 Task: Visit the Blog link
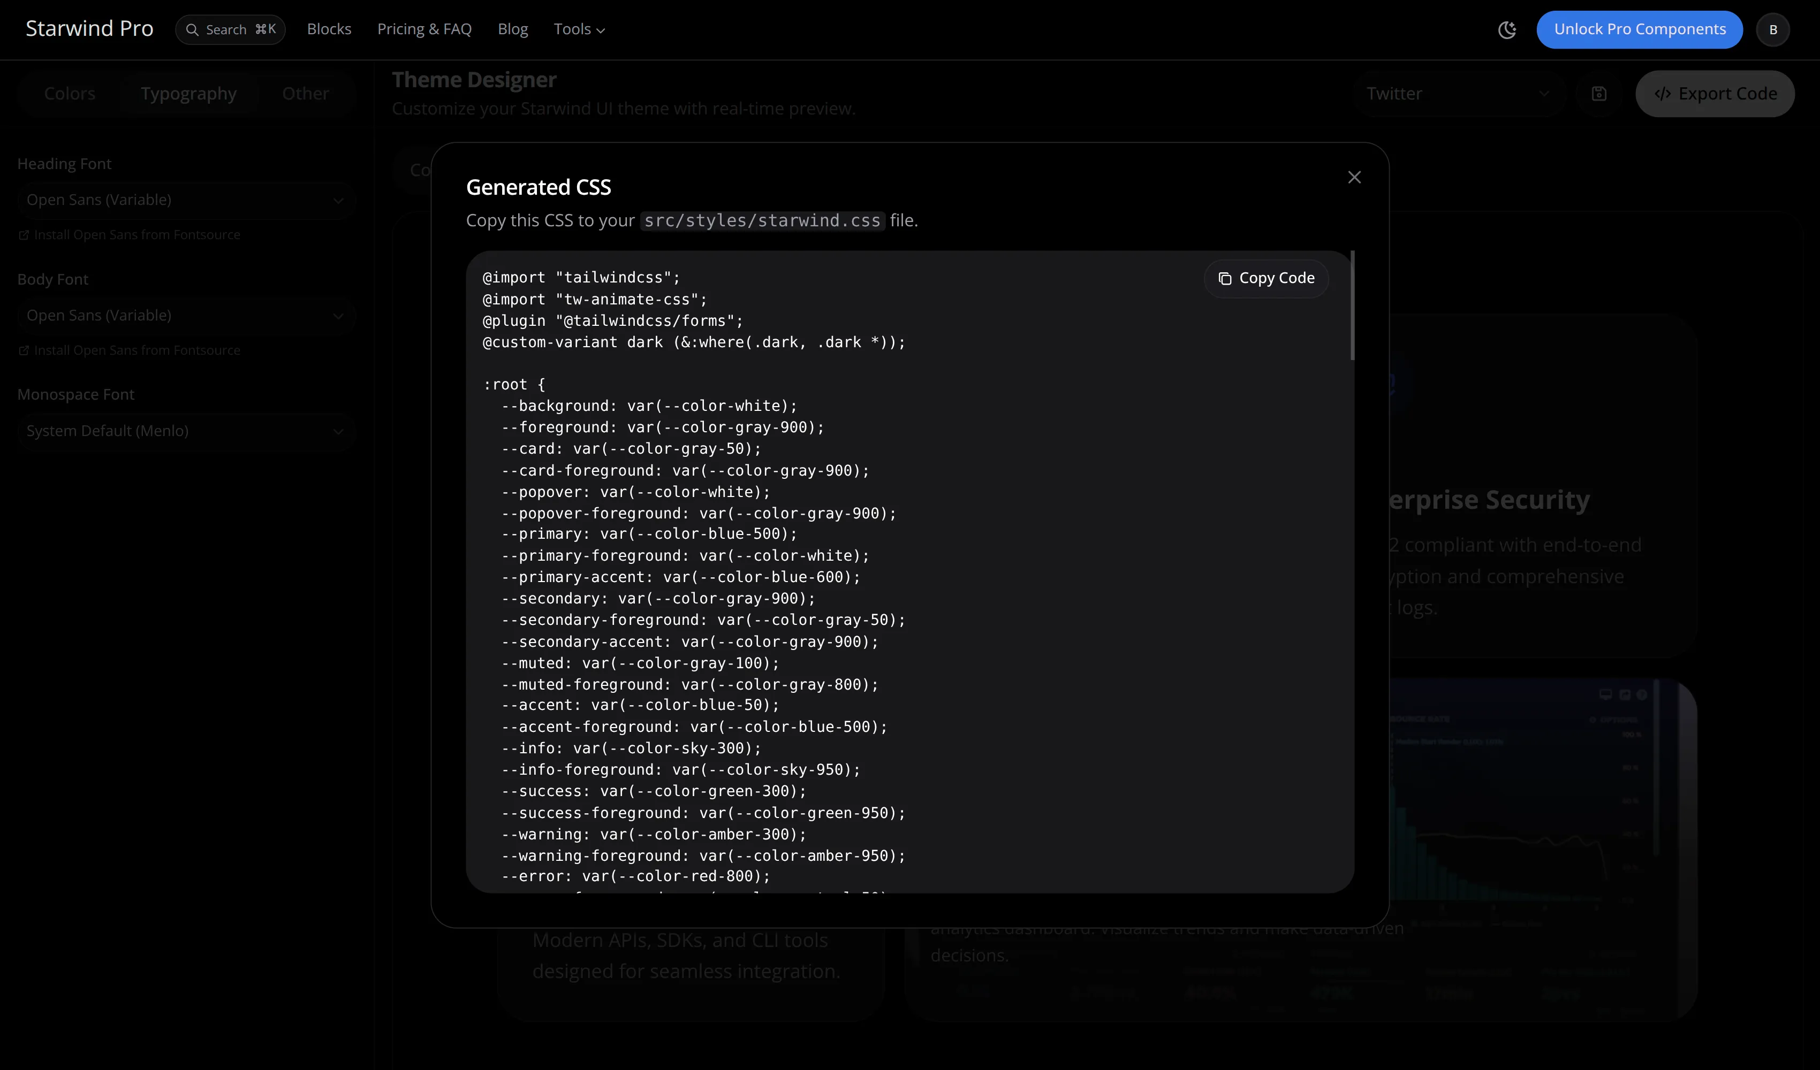(x=513, y=29)
